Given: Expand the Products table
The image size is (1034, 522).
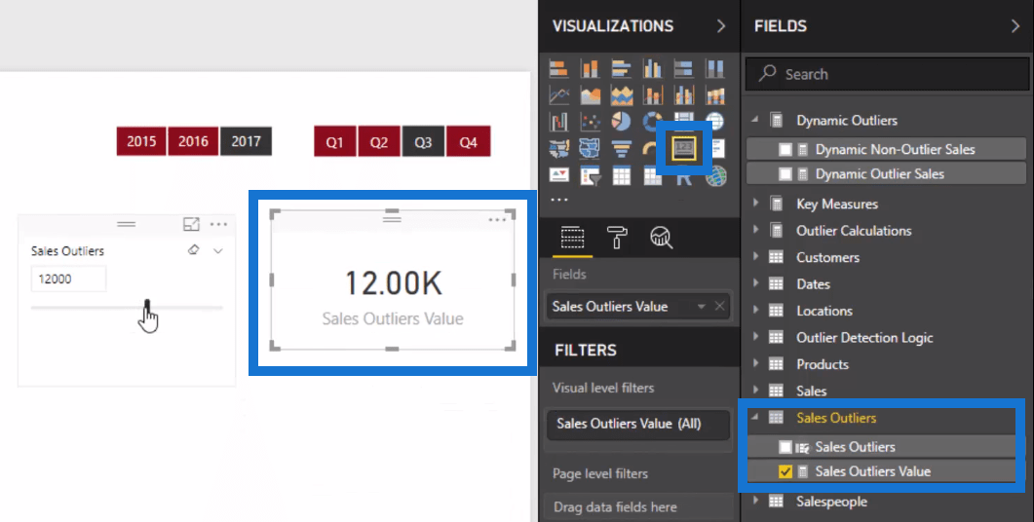Looking at the screenshot, I should coord(755,364).
